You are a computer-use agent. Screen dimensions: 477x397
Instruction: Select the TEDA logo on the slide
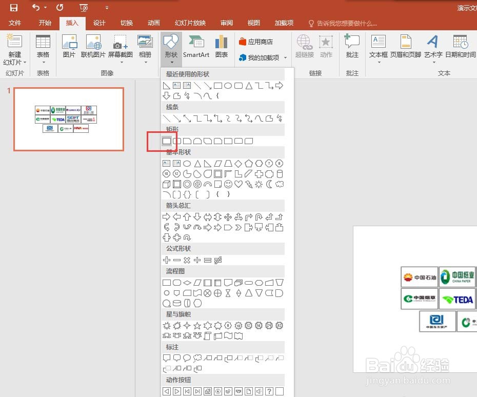coord(458,300)
